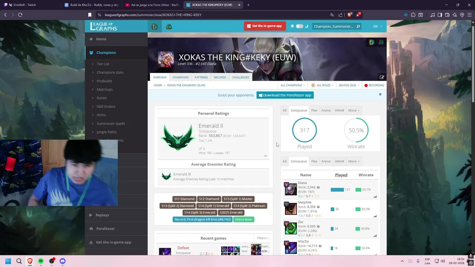
Task: Open the More dropdown in upper queue tabs
Action: 354,110
